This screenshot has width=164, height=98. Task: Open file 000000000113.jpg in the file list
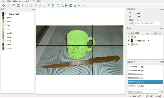click(145, 67)
